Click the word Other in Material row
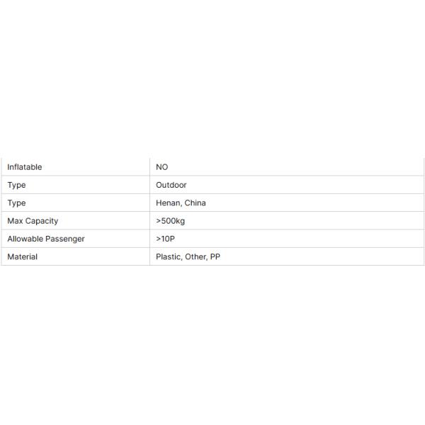Image resolution: width=425 pixels, height=425 pixels. (195, 256)
